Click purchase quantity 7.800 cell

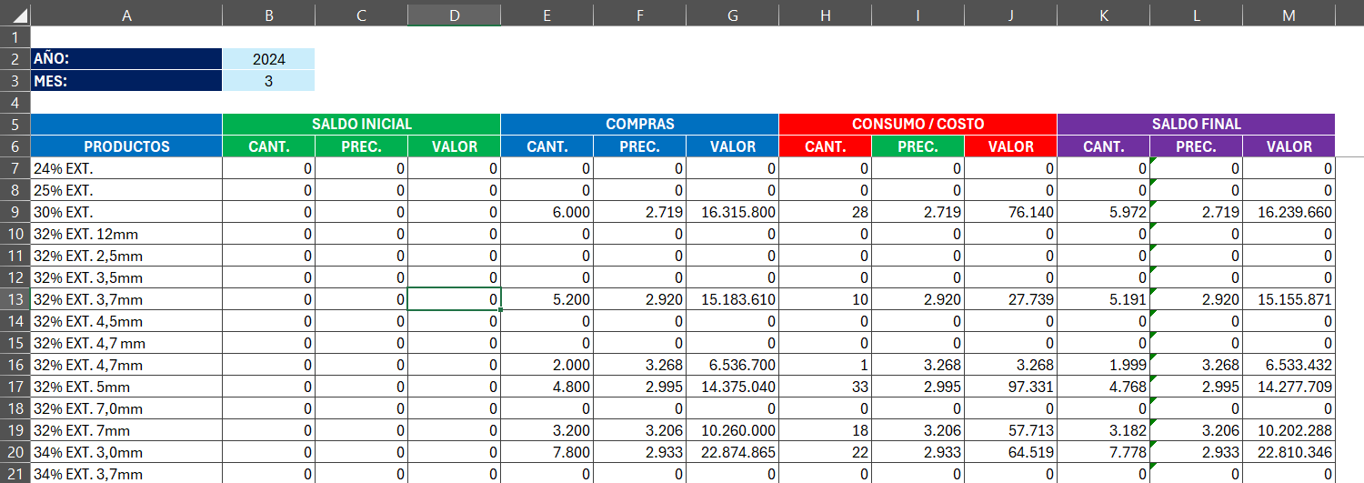(547, 452)
